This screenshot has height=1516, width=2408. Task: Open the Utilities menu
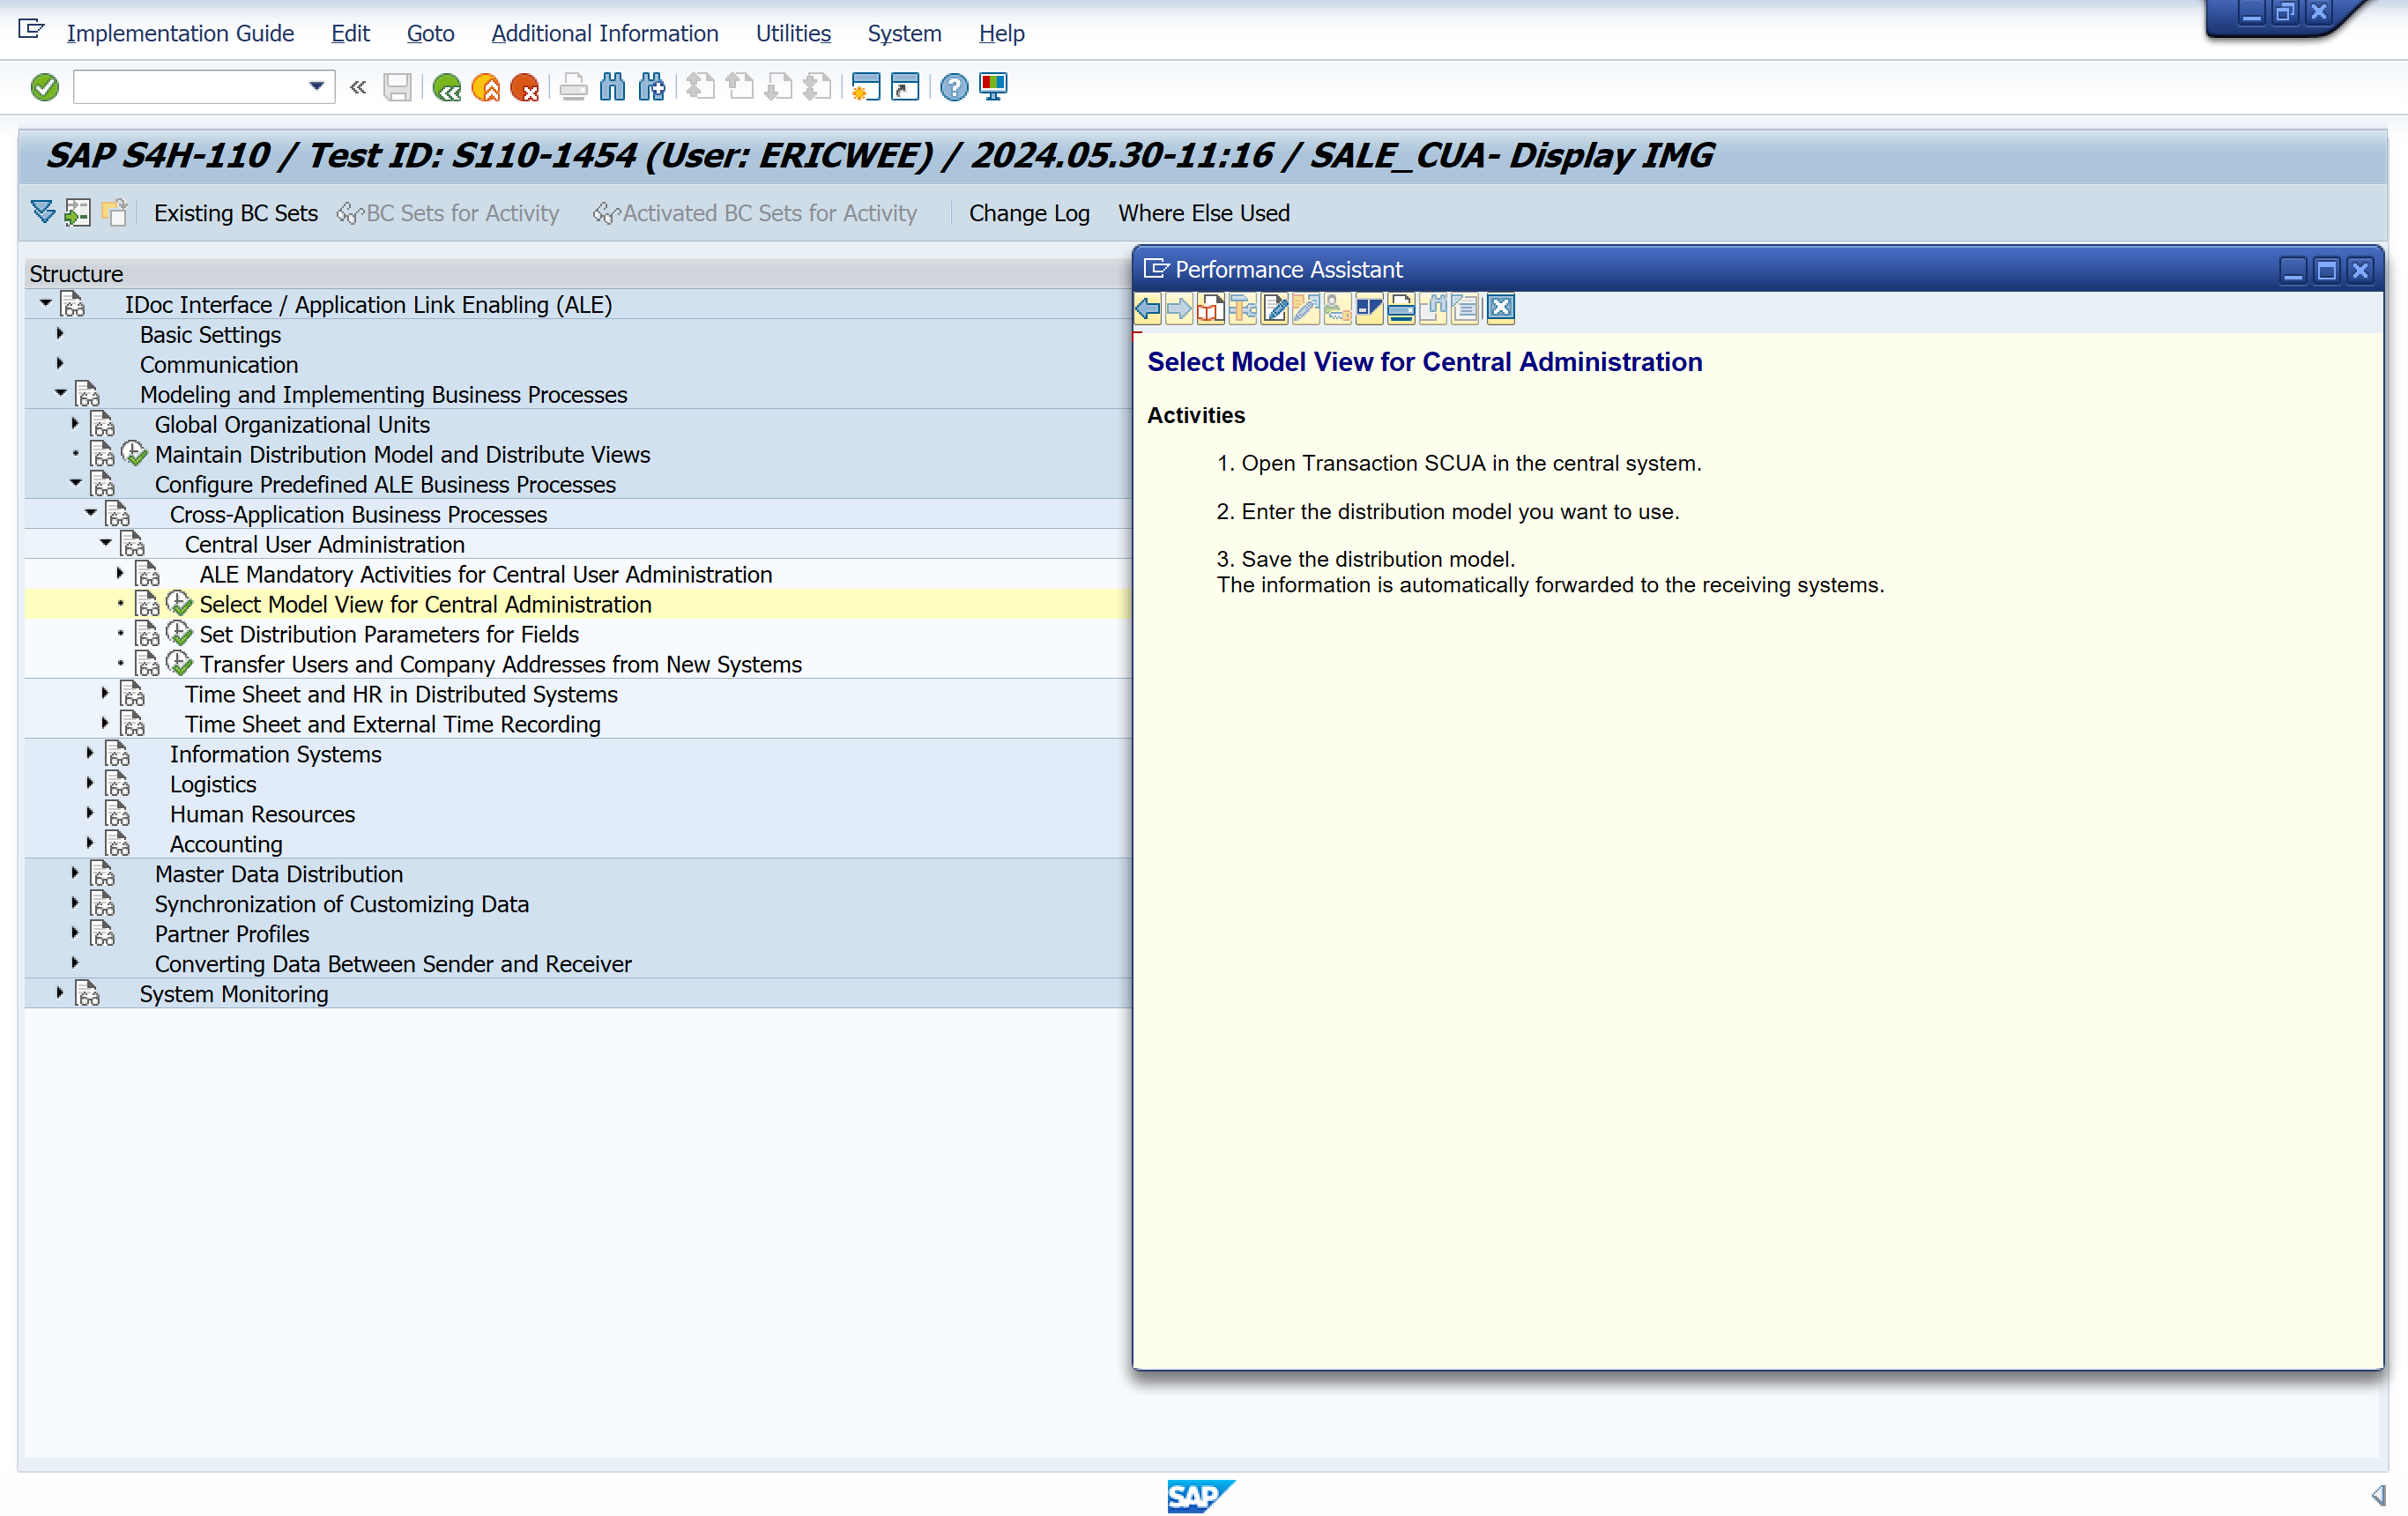(792, 33)
